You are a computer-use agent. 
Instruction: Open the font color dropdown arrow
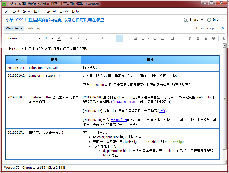(64, 38)
